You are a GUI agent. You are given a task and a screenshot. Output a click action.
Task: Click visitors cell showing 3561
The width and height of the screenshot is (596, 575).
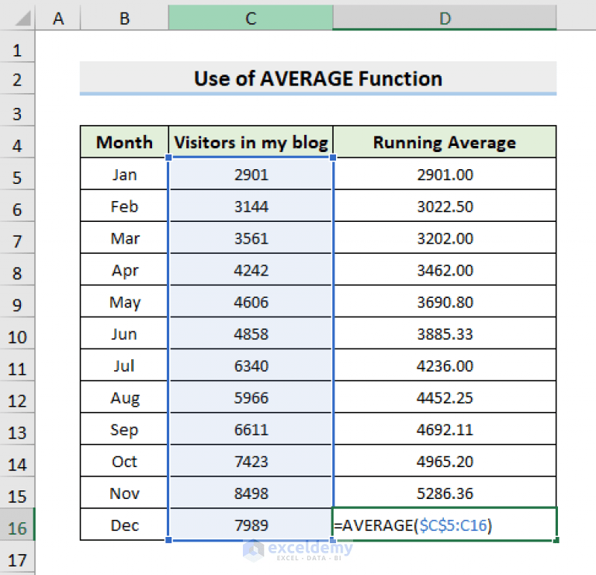251,237
